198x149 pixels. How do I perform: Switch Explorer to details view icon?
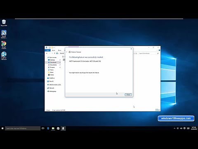click(x=157, y=110)
